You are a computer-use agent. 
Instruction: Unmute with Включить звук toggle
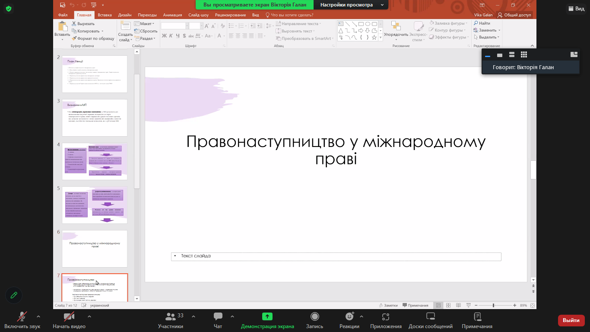(21, 319)
